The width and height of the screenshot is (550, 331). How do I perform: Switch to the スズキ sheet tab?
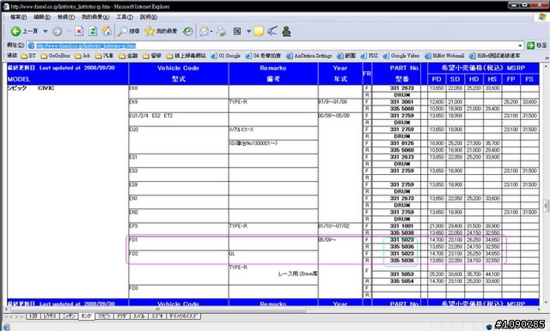(x=156, y=316)
